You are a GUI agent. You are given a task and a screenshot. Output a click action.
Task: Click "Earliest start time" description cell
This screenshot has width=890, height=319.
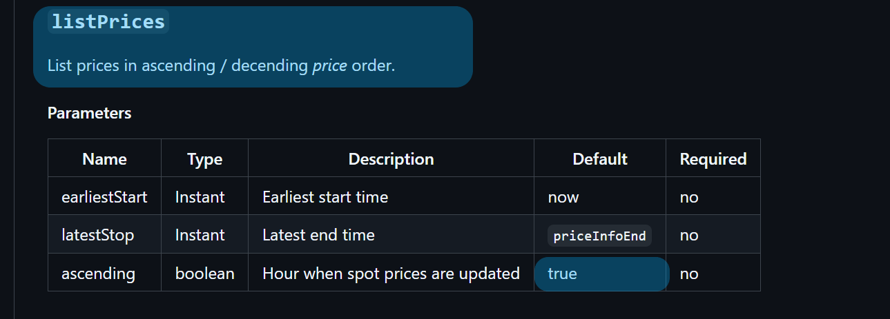coord(325,197)
